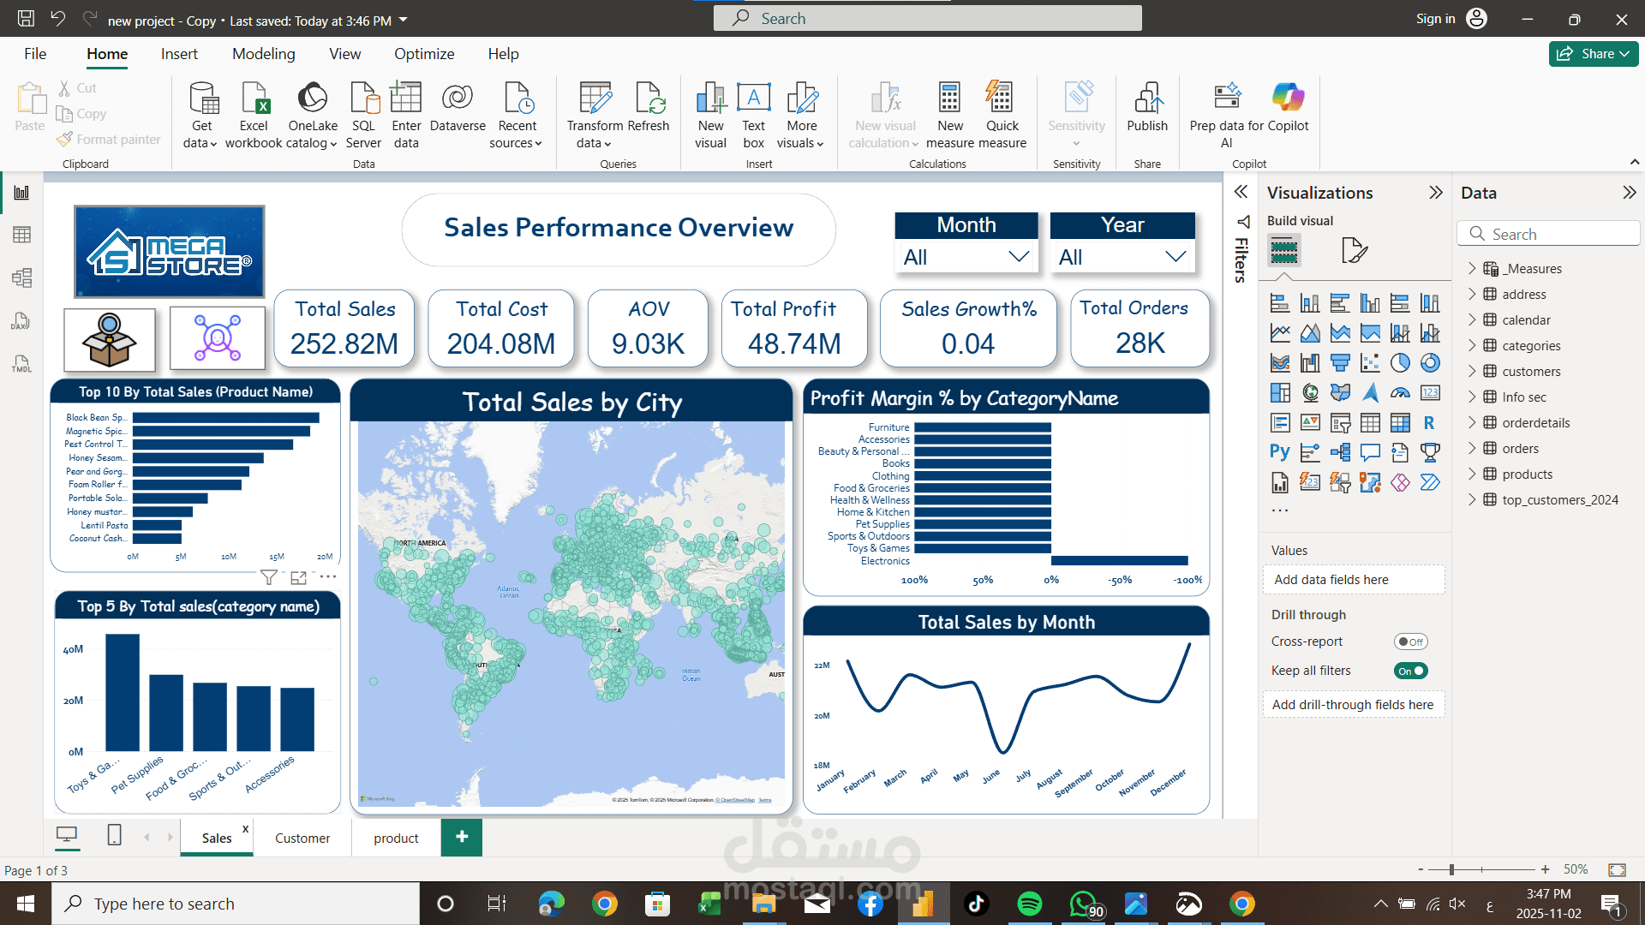The width and height of the screenshot is (1645, 925).
Task: Click the Share button
Action: (x=1593, y=54)
